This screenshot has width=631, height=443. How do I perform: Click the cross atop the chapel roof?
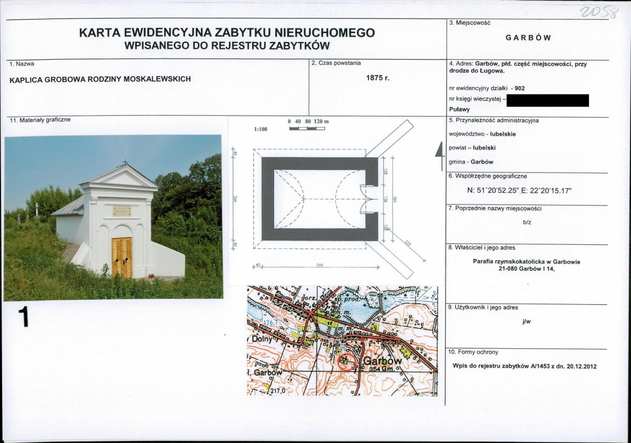[125, 162]
